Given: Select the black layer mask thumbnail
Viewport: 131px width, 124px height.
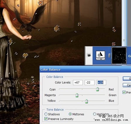Looking at the screenshot, I should coord(119,56).
